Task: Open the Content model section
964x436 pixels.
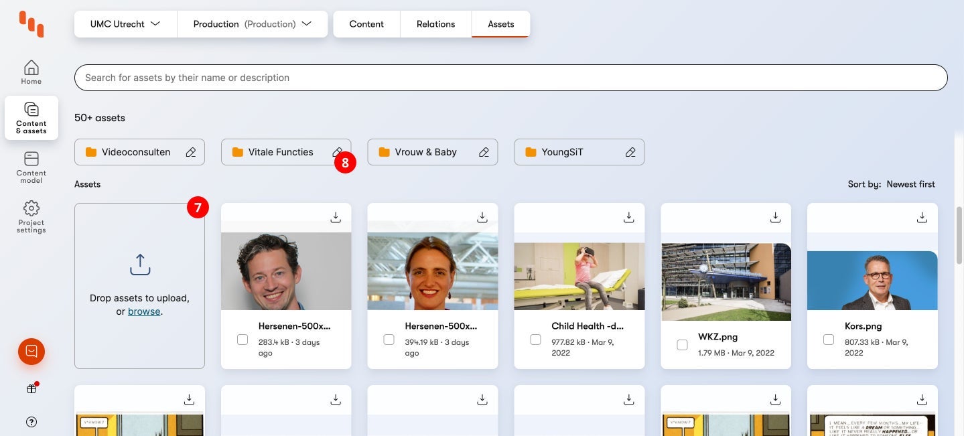Action: point(31,166)
